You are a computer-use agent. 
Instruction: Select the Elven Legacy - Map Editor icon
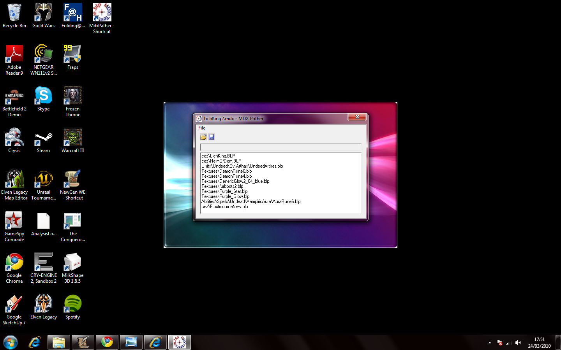(x=14, y=185)
